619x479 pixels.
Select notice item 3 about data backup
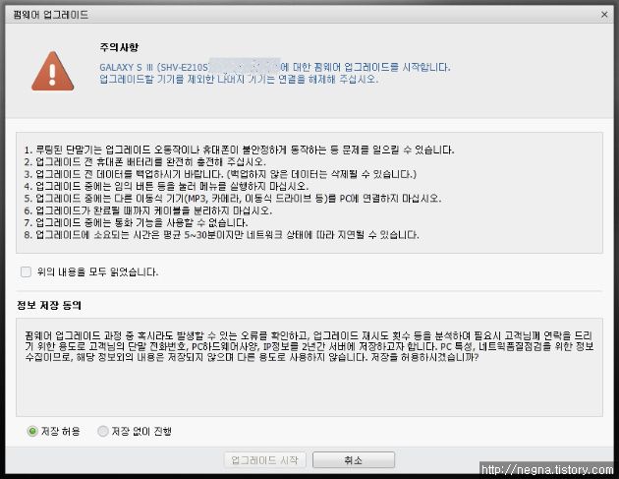point(220,174)
